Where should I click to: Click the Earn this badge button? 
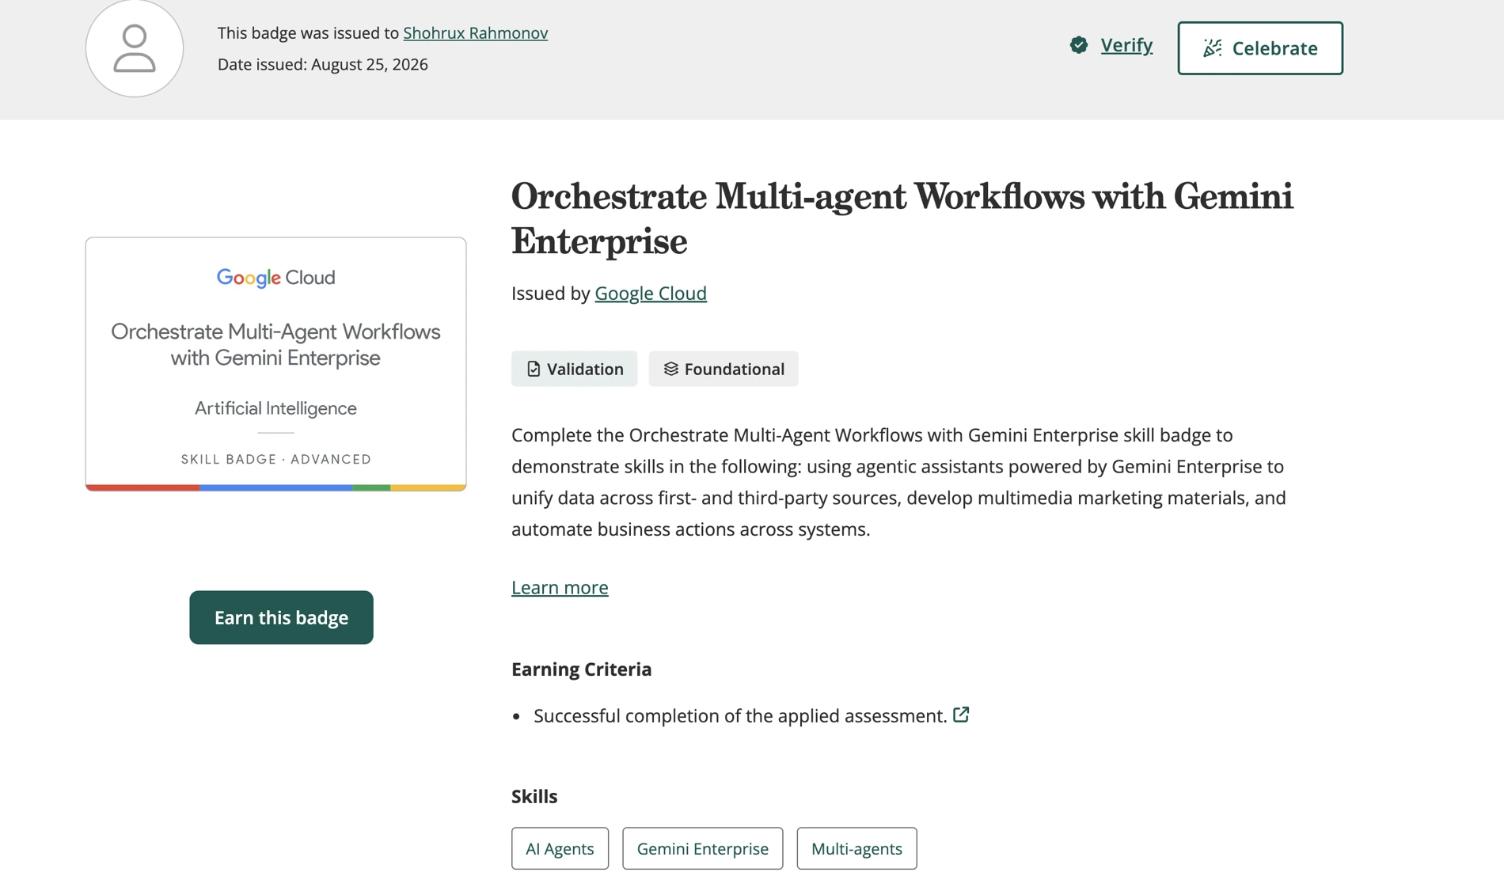coord(281,617)
